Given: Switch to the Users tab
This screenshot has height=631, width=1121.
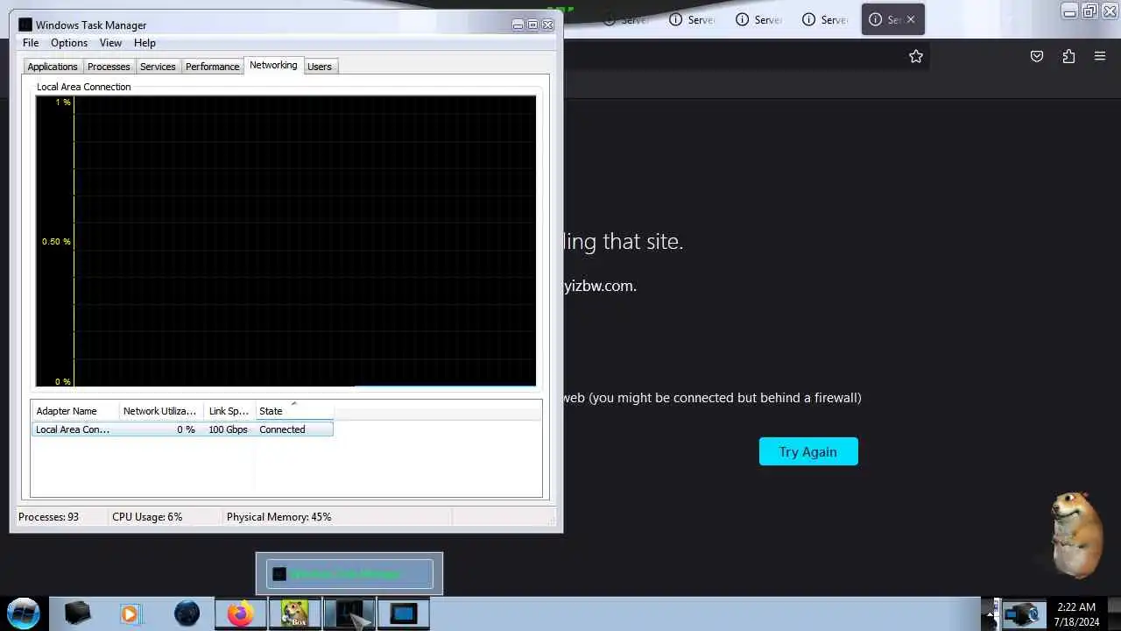Looking at the screenshot, I should [x=320, y=67].
